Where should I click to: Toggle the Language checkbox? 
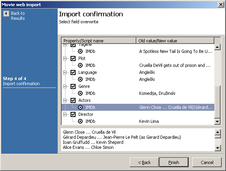pyautogui.click(x=73, y=72)
